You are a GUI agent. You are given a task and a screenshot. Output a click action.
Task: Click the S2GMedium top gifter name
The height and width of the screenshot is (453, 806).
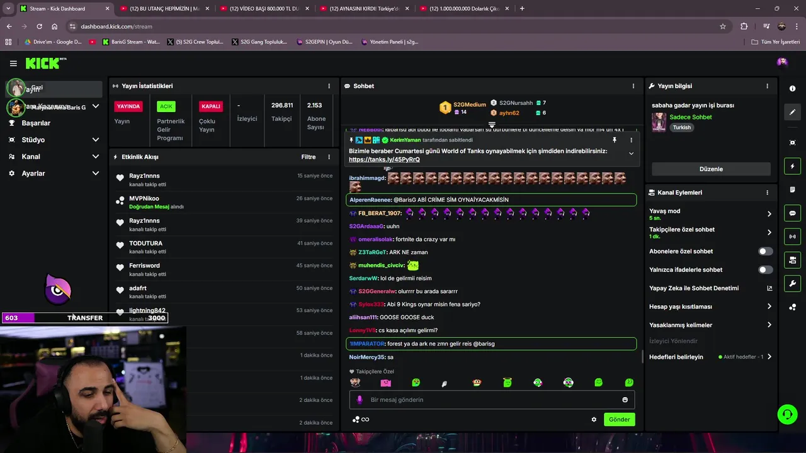tap(470, 105)
